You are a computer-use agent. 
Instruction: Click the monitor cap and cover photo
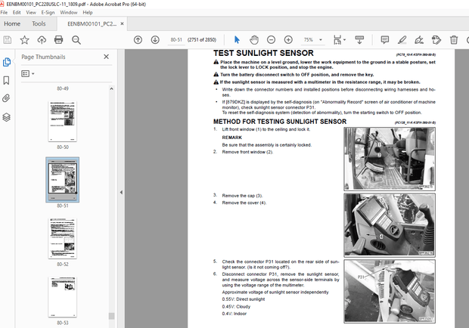coord(390,225)
